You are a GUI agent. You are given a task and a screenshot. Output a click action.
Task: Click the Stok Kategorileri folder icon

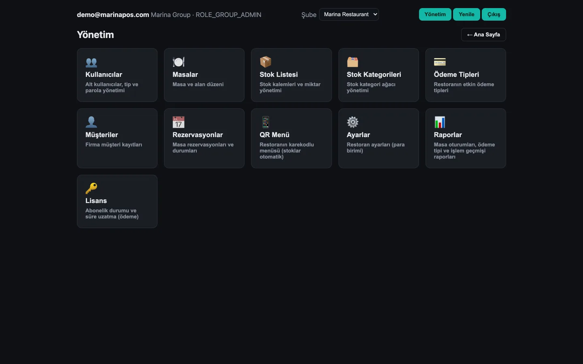(x=353, y=62)
